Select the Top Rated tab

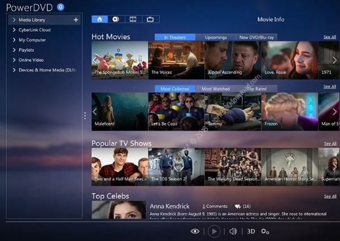click(257, 88)
